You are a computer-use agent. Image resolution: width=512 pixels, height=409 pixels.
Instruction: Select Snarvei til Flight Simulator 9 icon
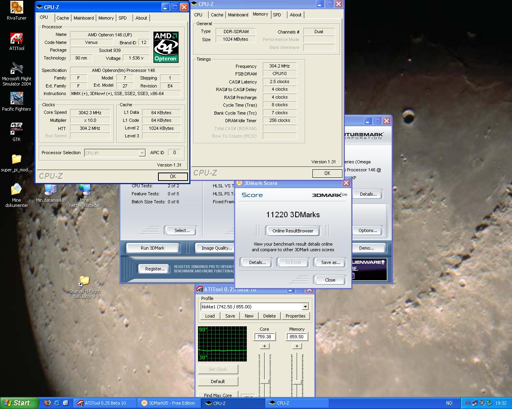tap(84, 287)
